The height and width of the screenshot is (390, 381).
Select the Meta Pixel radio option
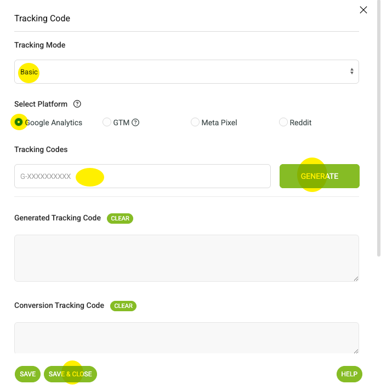tap(195, 122)
